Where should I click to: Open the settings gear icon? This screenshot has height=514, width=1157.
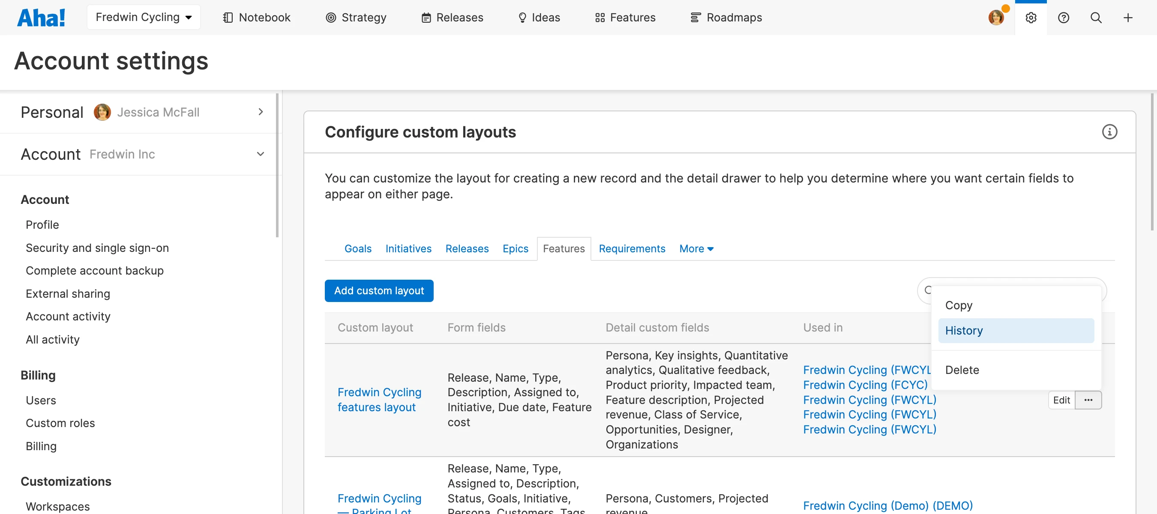pyautogui.click(x=1030, y=18)
